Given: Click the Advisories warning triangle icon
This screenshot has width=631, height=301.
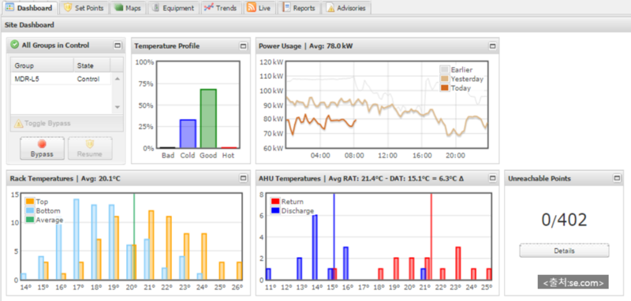Looking at the screenshot, I should pyautogui.click(x=330, y=8).
